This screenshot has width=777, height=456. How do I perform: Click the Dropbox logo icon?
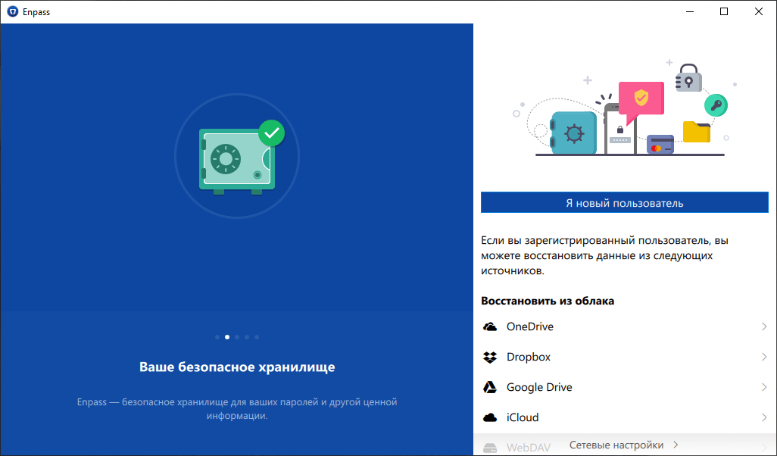489,357
